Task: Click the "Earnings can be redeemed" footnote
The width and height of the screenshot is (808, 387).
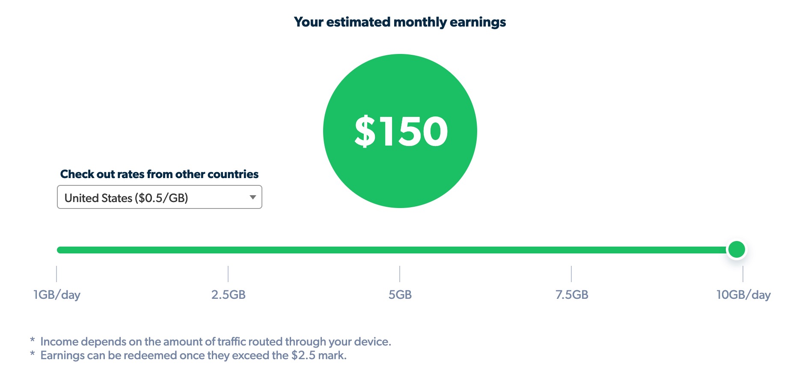Action: pos(193,355)
